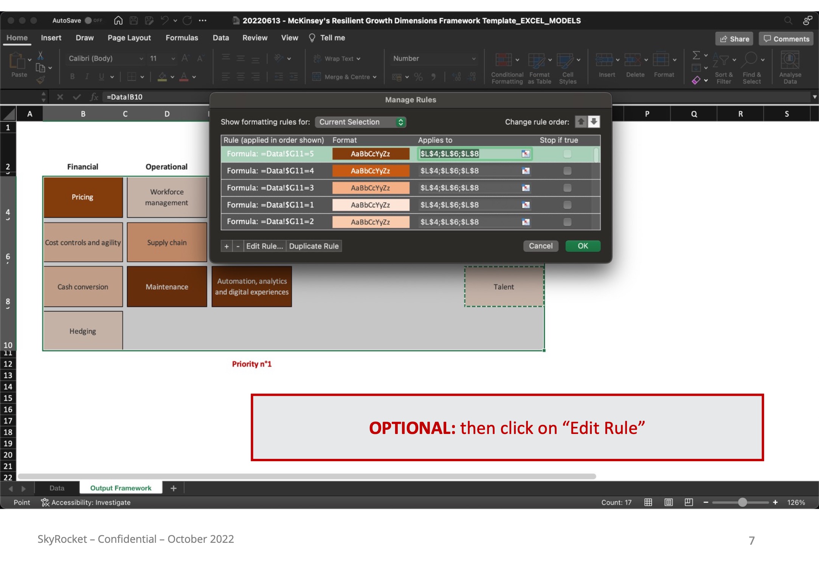Open the Formulas ribbon tab
The width and height of the screenshot is (819, 567).
pos(182,38)
